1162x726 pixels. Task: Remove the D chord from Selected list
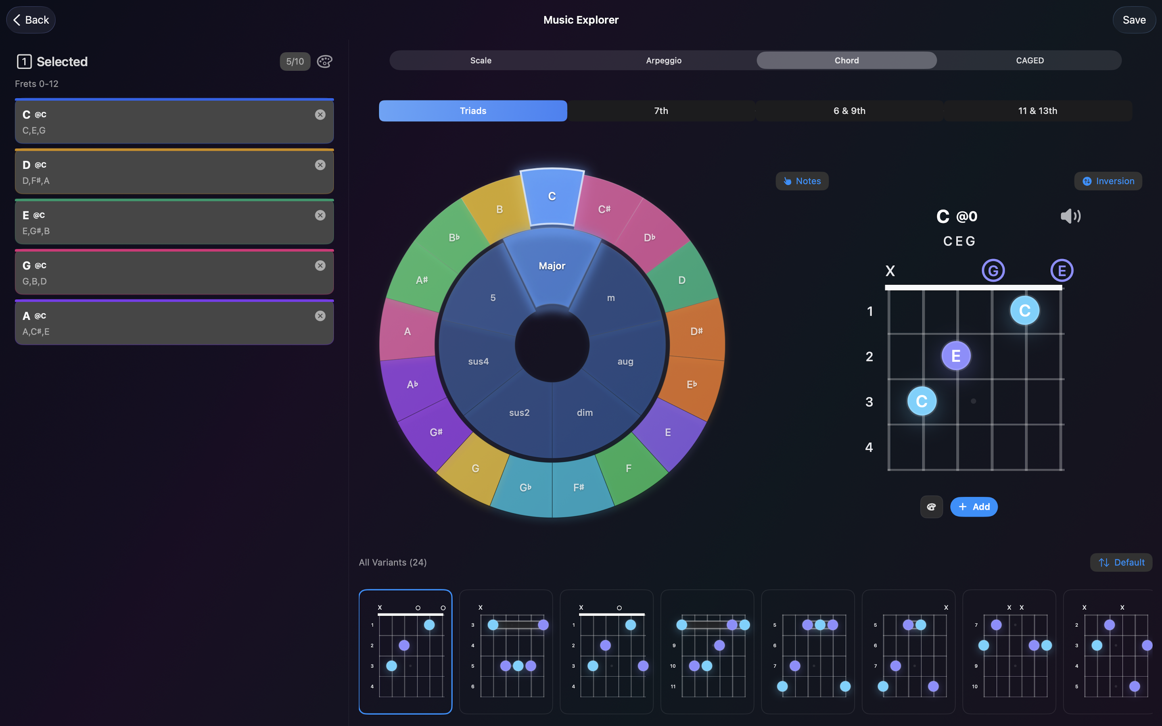pyautogui.click(x=320, y=165)
